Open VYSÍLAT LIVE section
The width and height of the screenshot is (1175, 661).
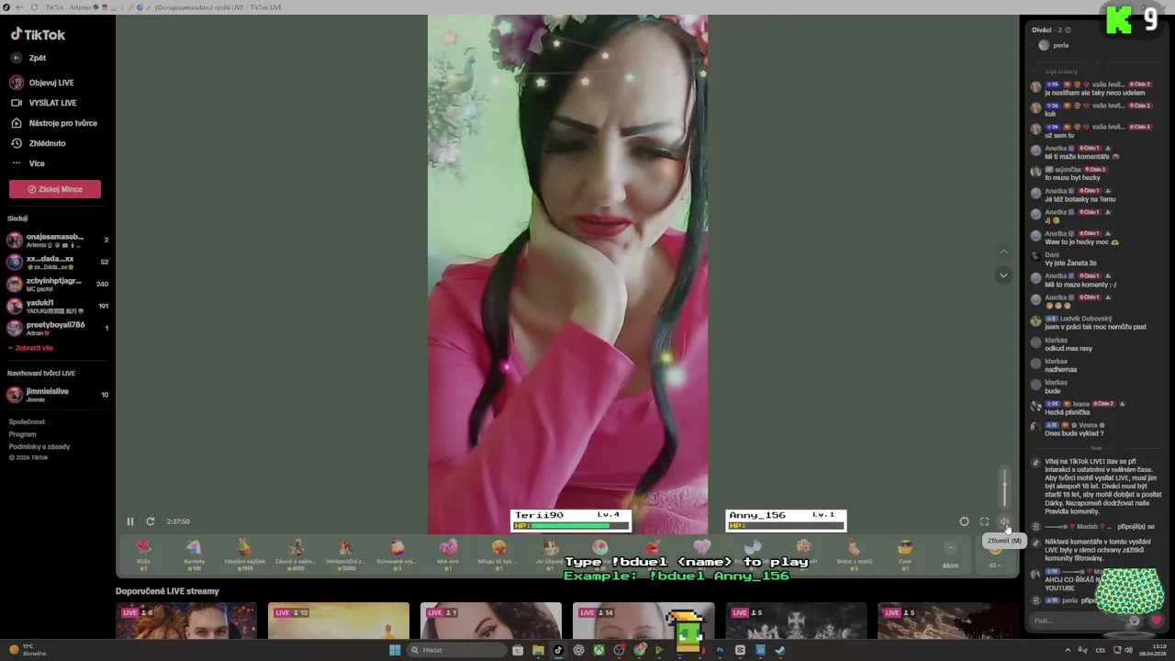point(43,103)
